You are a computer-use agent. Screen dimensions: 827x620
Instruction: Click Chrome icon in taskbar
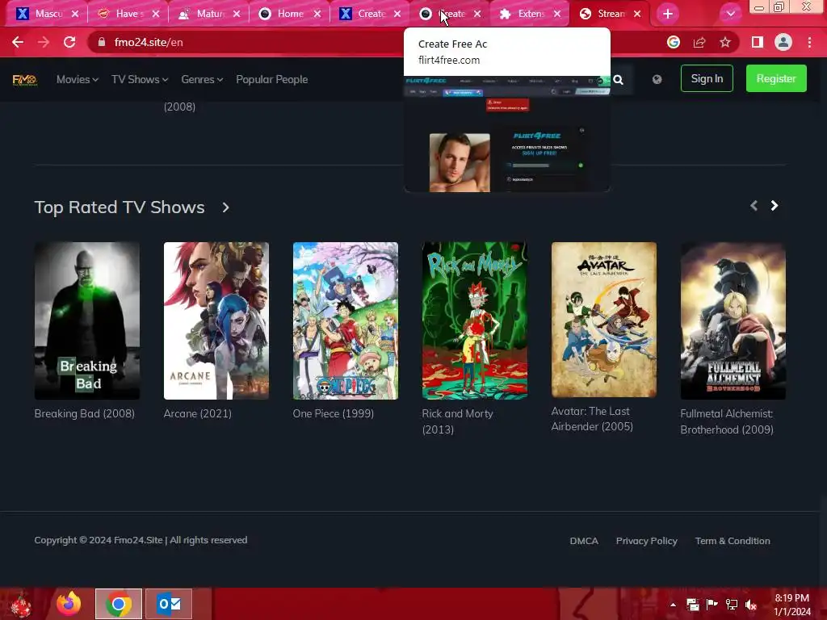[119, 604]
